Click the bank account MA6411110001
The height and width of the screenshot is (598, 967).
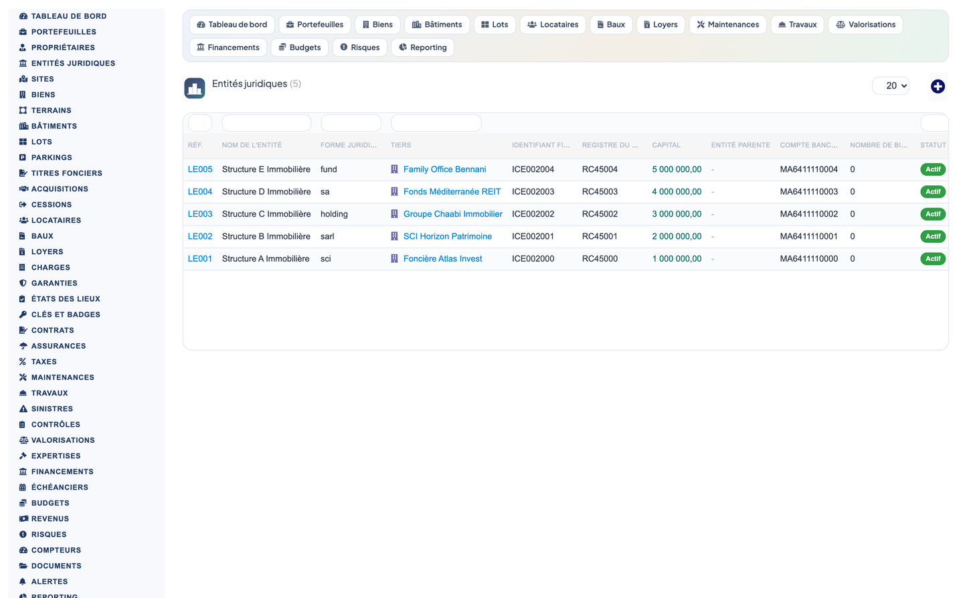[x=808, y=237]
